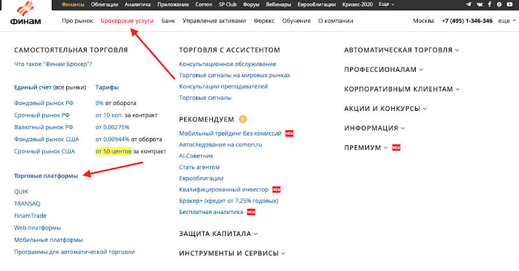519x271 pixels.
Task: Open Брокер+ кредит link
Action: pos(228,201)
